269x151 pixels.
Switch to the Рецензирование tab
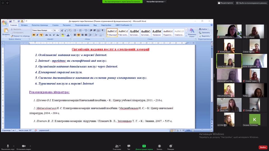82,25
